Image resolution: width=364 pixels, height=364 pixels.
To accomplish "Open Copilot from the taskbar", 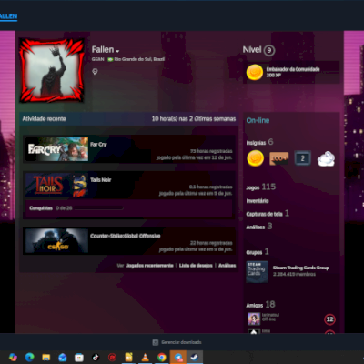I will (x=13, y=357).
